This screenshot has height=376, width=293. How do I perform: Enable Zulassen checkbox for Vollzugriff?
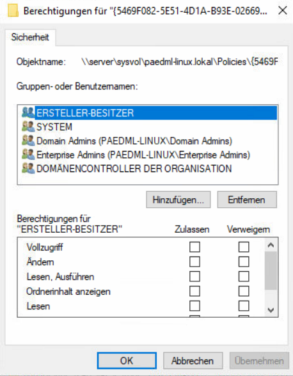pos(194,247)
